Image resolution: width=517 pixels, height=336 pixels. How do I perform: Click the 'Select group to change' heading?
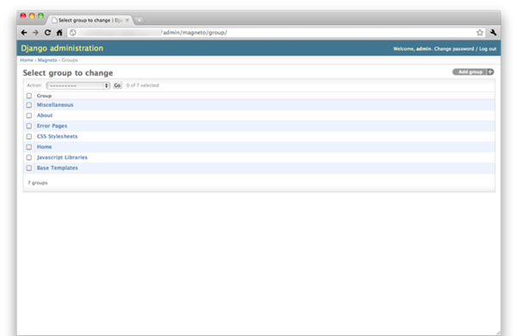click(x=68, y=73)
